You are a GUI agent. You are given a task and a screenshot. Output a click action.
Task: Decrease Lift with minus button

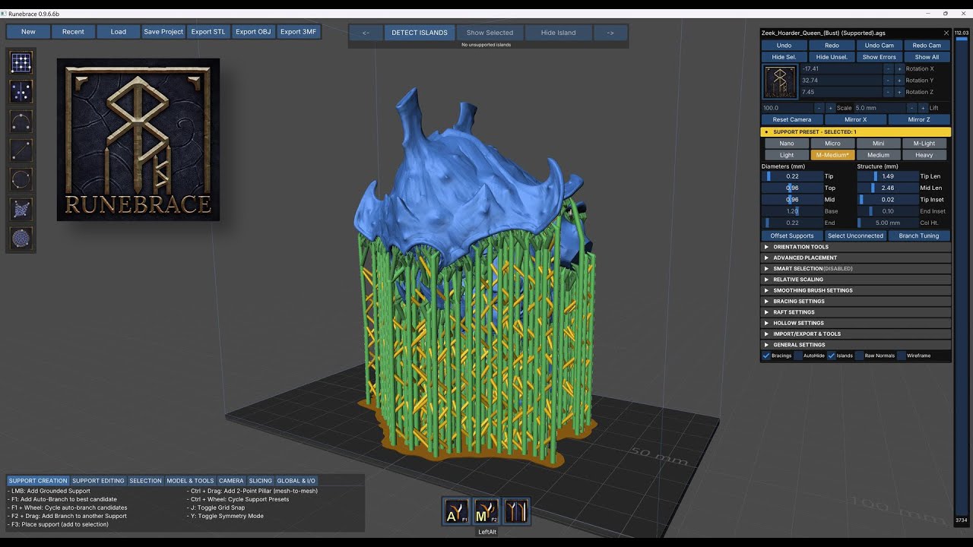(911, 108)
